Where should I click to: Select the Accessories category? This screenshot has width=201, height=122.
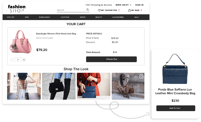tap(118, 17)
